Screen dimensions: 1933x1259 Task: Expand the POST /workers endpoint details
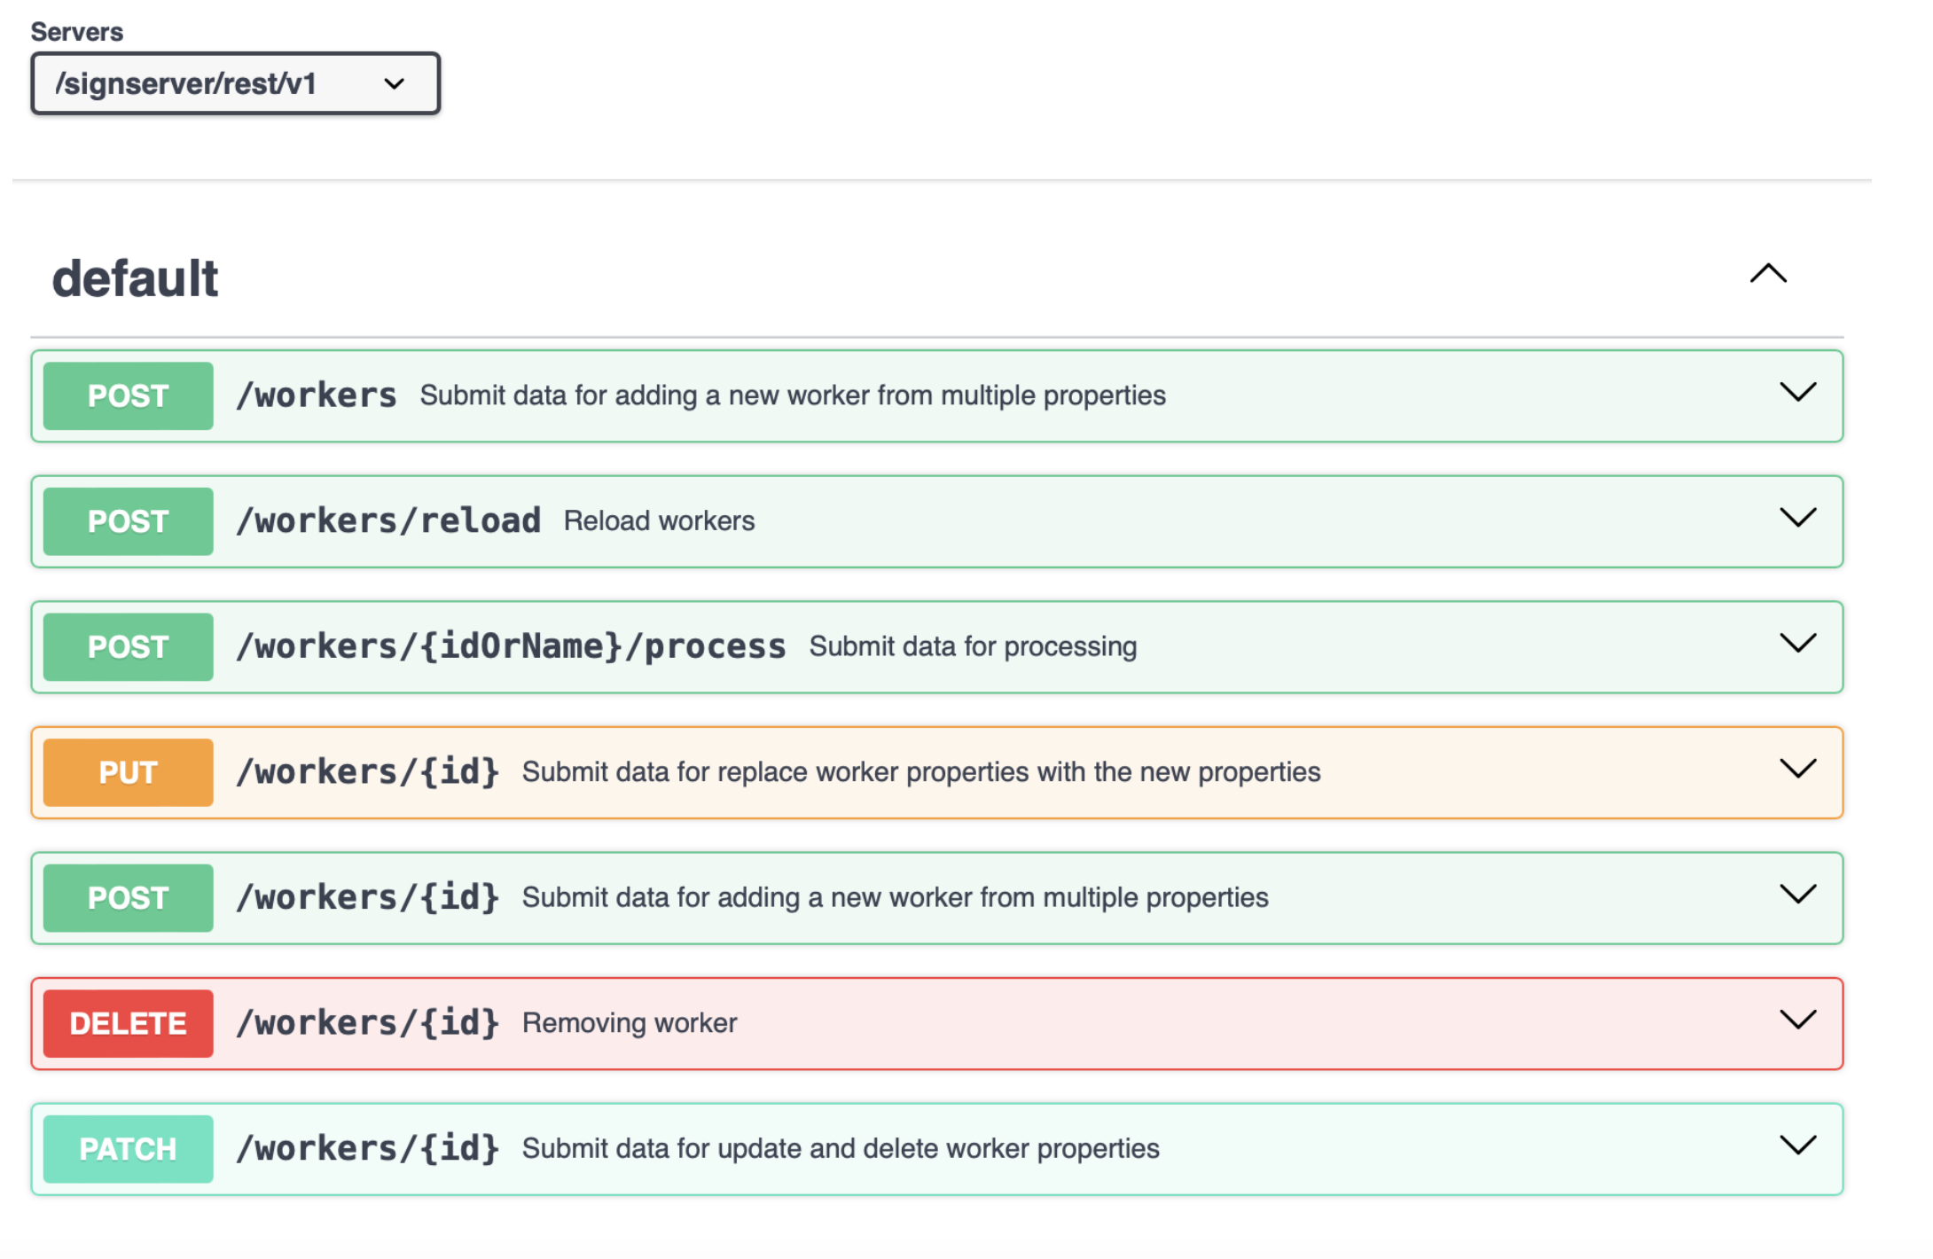coord(1798,394)
